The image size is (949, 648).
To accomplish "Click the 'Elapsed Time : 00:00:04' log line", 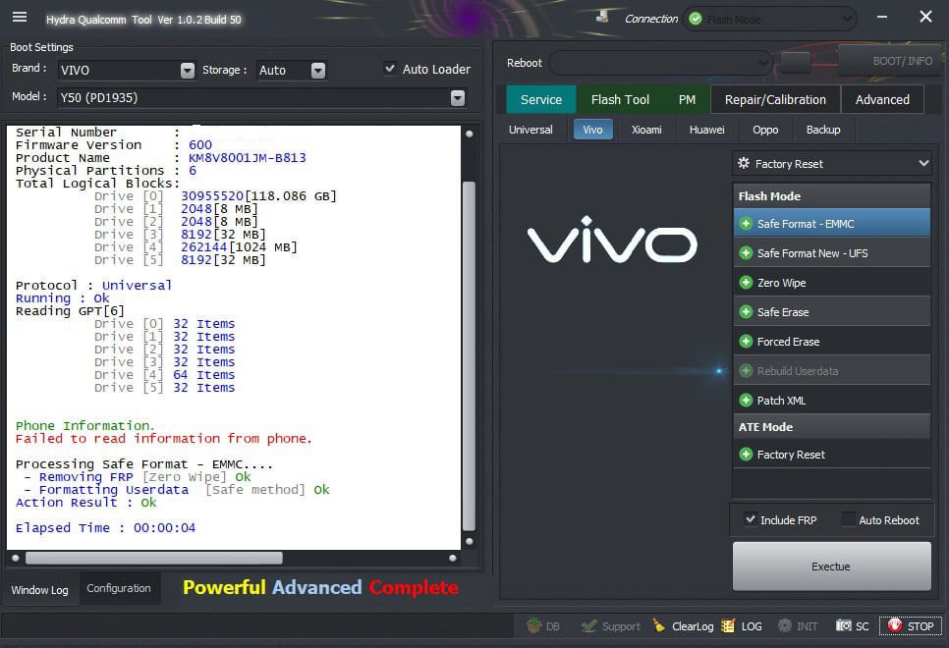I will [x=105, y=527].
